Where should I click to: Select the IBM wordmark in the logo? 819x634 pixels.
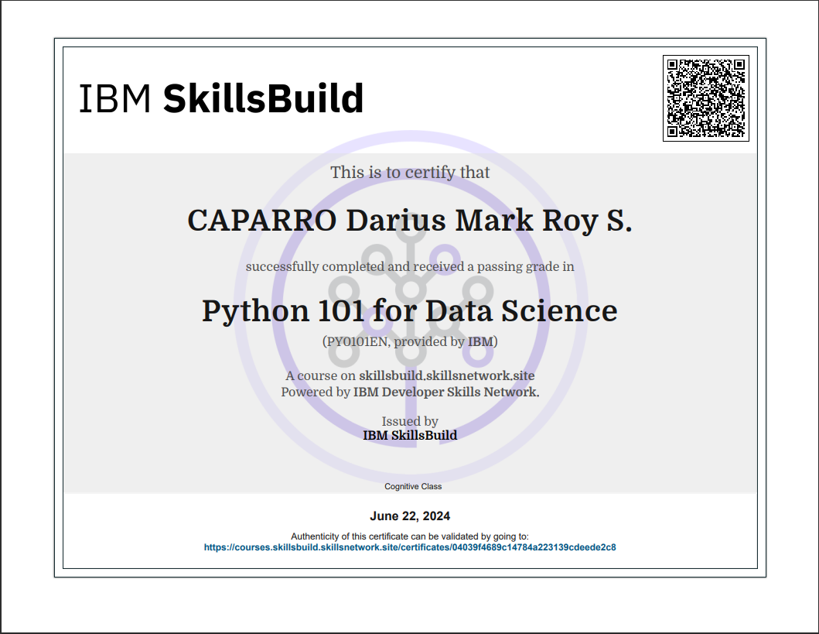(x=116, y=98)
